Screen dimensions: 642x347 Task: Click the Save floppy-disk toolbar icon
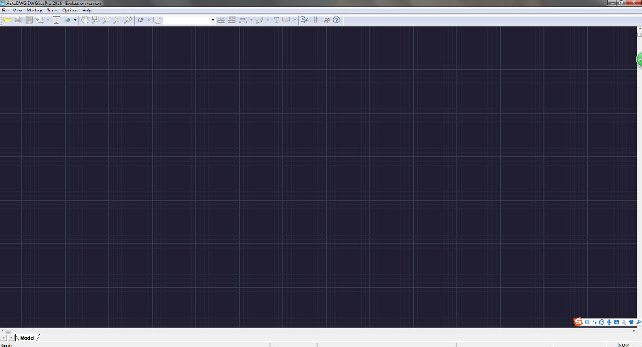pyautogui.click(x=29, y=20)
